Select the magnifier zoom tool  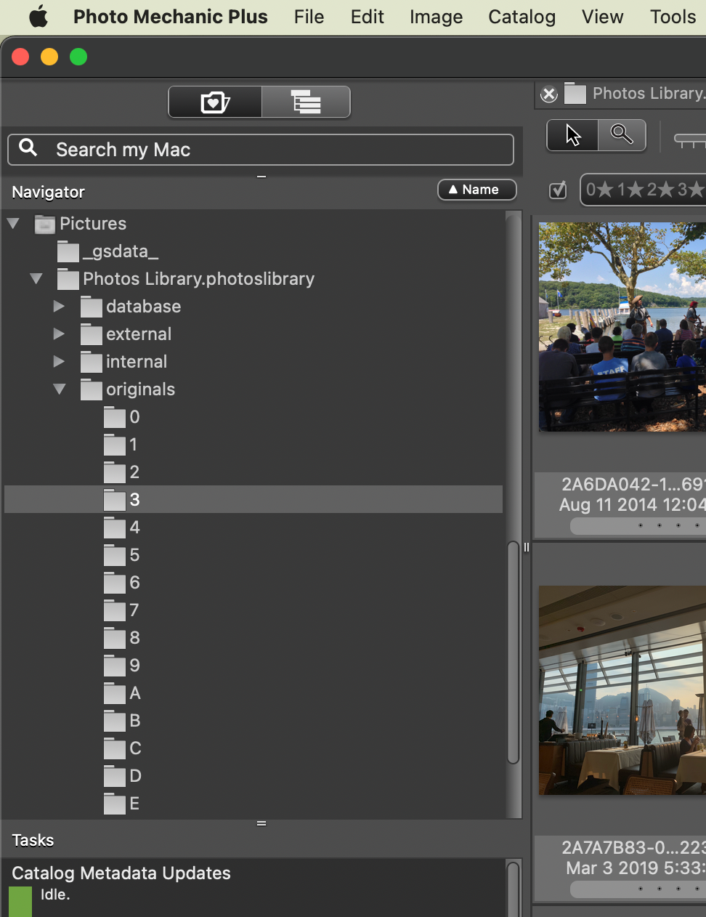[x=622, y=135]
